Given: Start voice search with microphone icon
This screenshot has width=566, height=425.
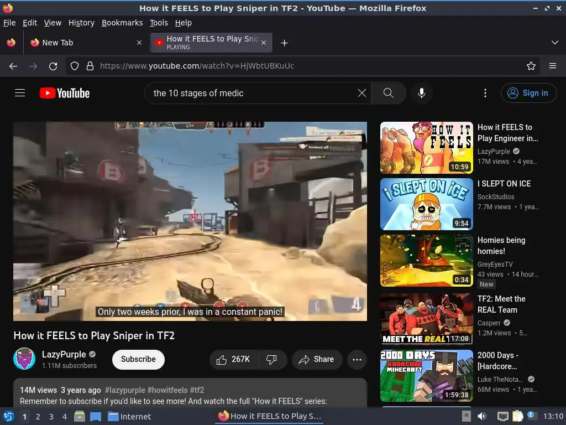Looking at the screenshot, I should [x=421, y=93].
